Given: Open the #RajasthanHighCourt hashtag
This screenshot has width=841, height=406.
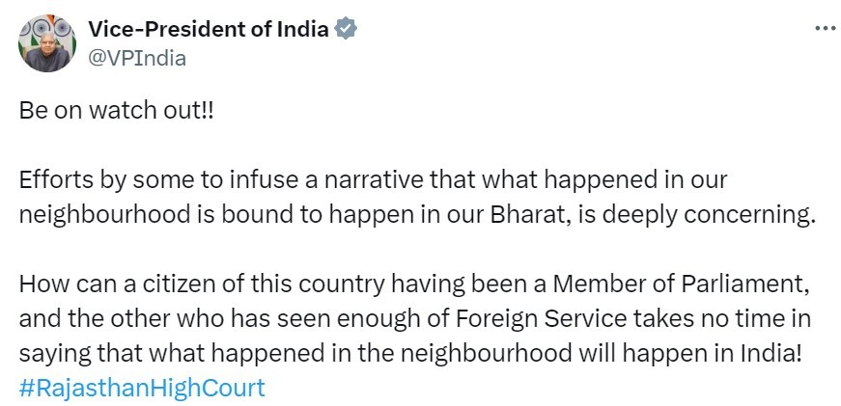Looking at the screenshot, I should [142, 389].
